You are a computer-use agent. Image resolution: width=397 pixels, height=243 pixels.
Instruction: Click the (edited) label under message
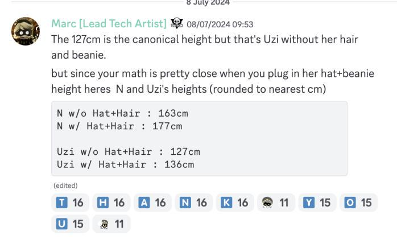(x=65, y=186)
